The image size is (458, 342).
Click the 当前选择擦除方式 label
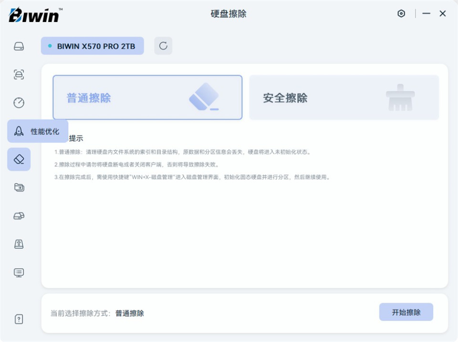81,313
